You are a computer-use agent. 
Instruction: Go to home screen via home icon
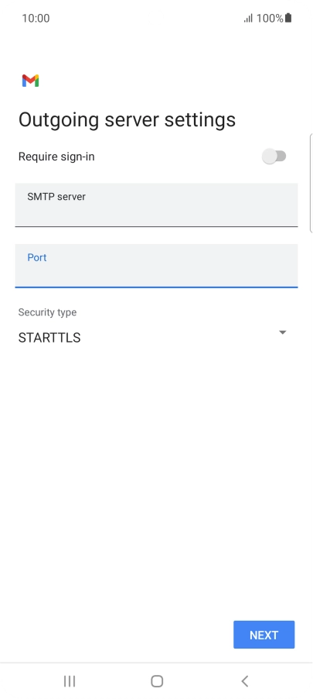point(156,681)
